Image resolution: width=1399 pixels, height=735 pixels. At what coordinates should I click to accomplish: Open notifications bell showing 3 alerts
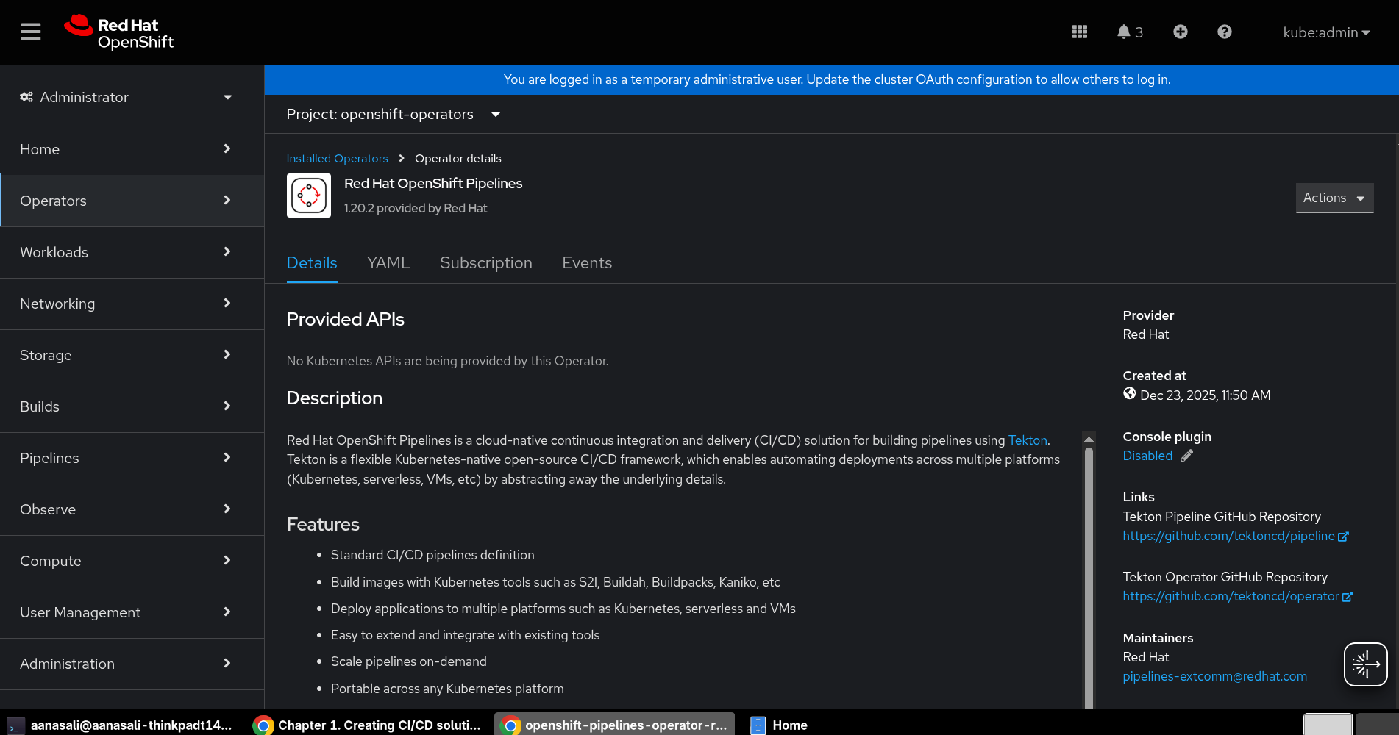tap(1130, 32)
